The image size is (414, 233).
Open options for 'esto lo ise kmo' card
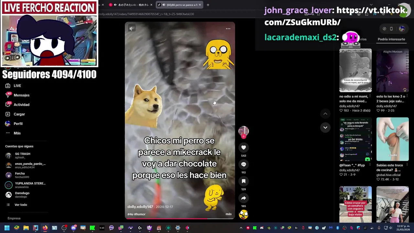(407, 96)
